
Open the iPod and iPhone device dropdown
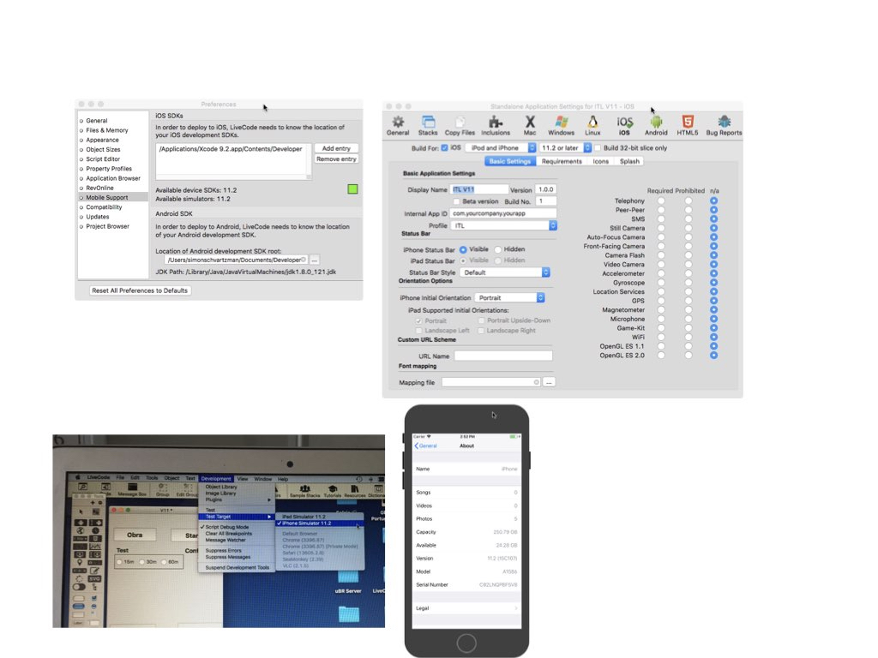point(501,147)
